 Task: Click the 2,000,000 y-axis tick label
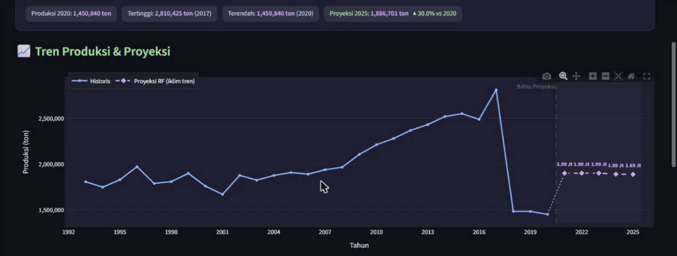coord(50,164)
